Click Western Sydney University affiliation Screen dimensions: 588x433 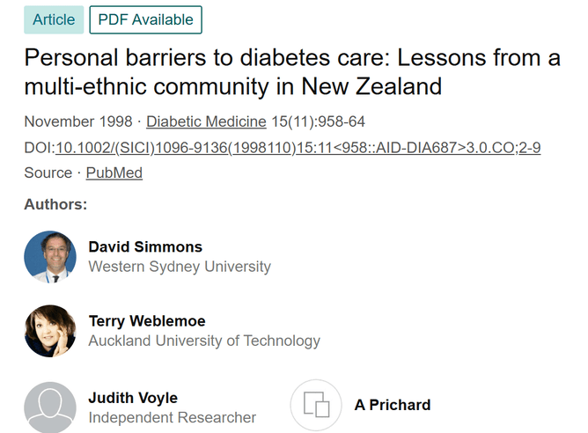click(x=180, y=266)
